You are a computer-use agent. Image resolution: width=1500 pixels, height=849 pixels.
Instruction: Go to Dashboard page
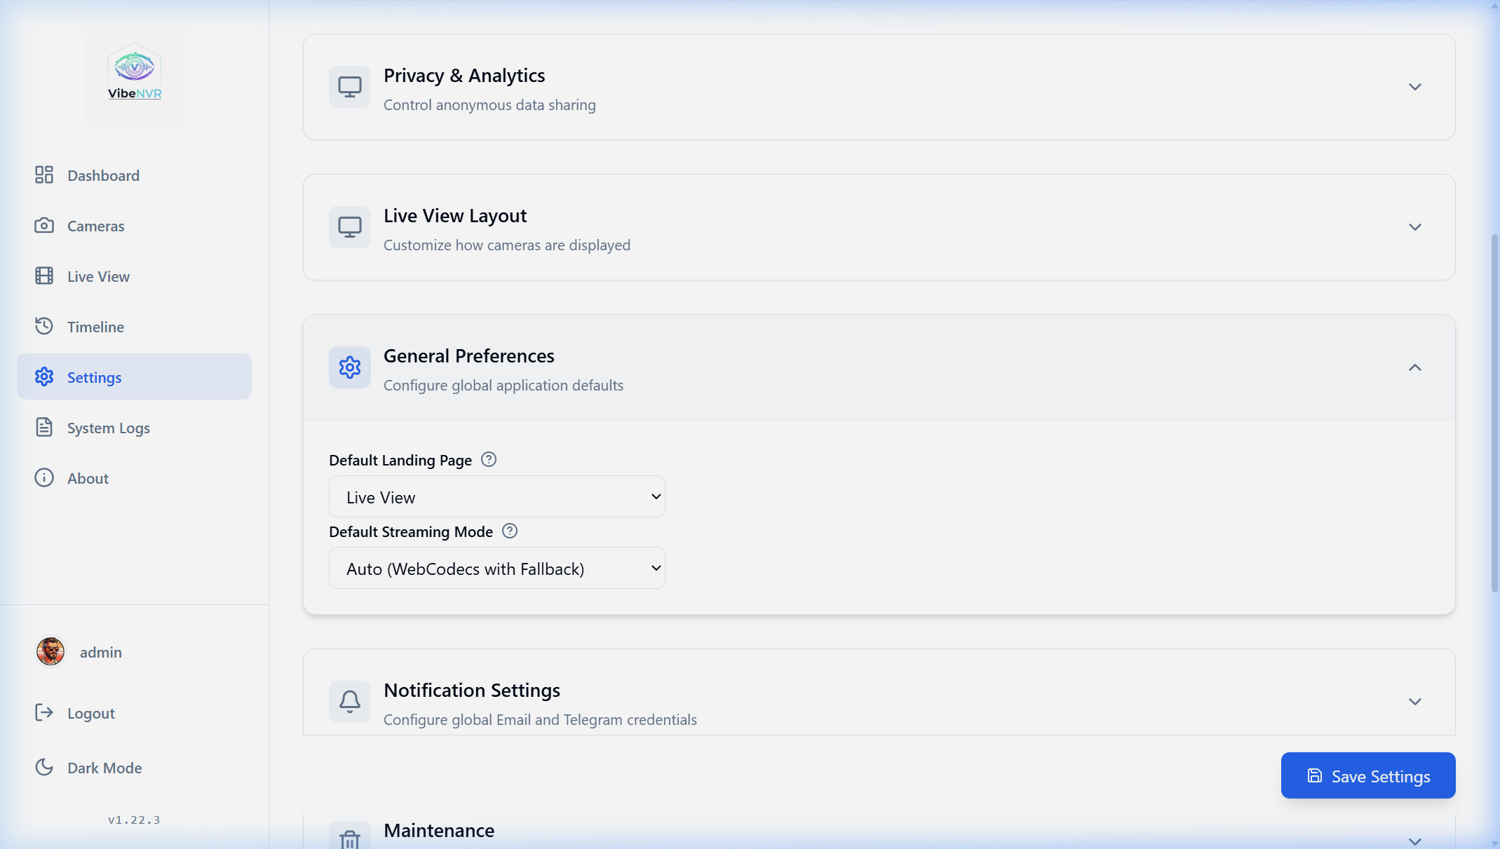coord(134,175)
